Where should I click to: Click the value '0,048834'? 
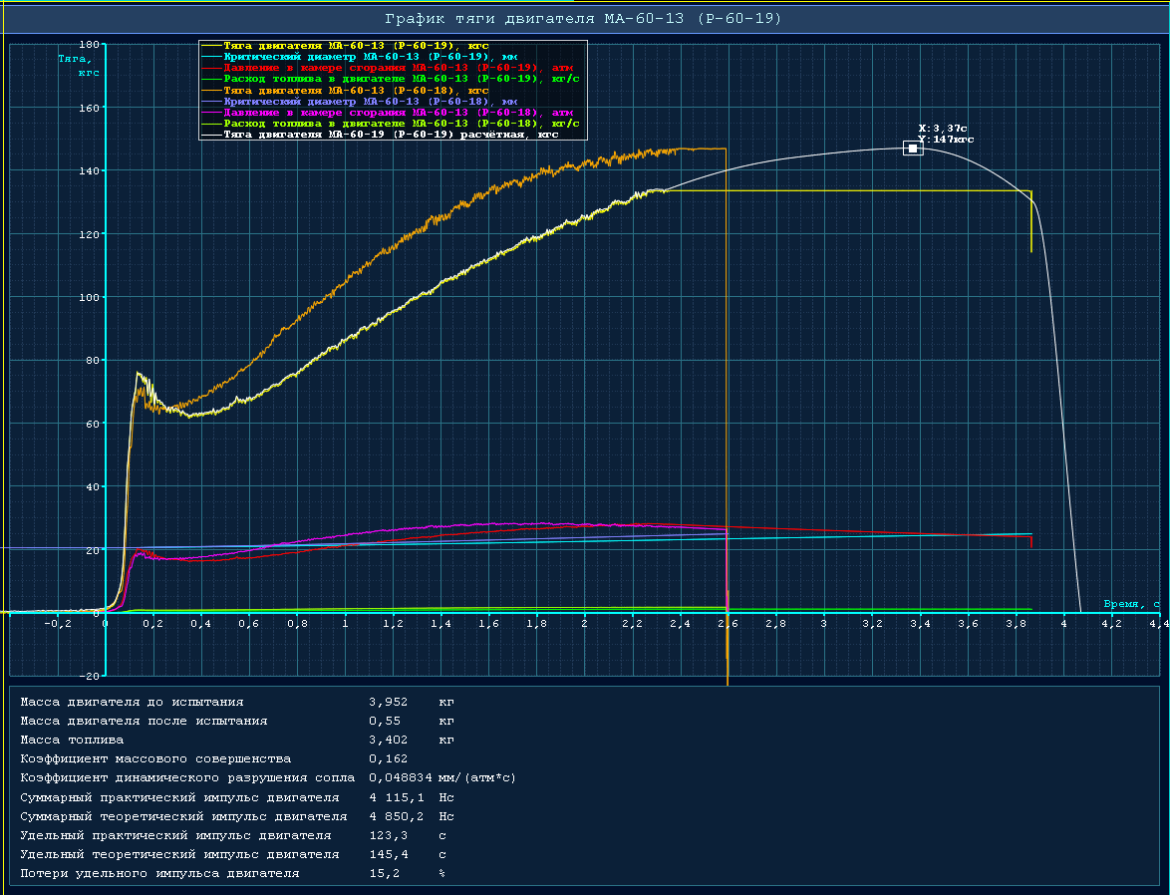click(x=401, y=777)
